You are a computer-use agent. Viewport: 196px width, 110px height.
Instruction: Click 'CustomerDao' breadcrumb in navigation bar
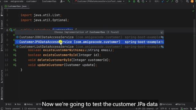(x=49, y=1)
